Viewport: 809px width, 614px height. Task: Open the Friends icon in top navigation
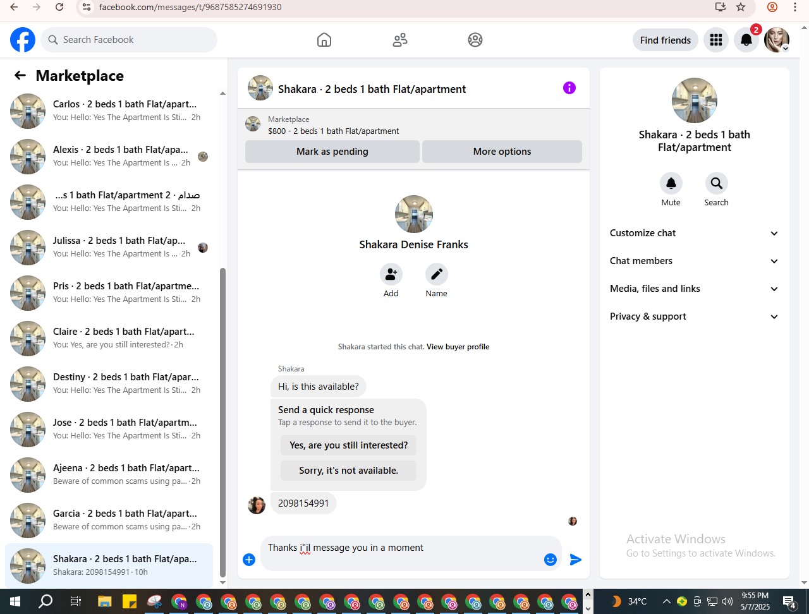click(400, 40)
